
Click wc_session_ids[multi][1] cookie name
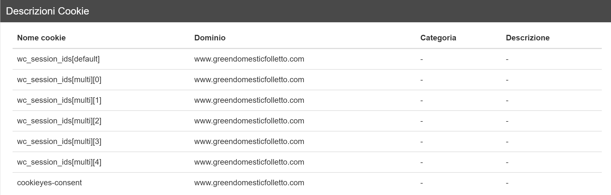click(59, 100)
